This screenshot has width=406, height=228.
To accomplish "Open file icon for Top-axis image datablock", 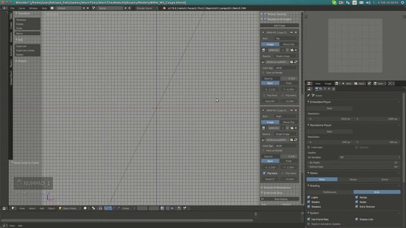I will (292, 50).
